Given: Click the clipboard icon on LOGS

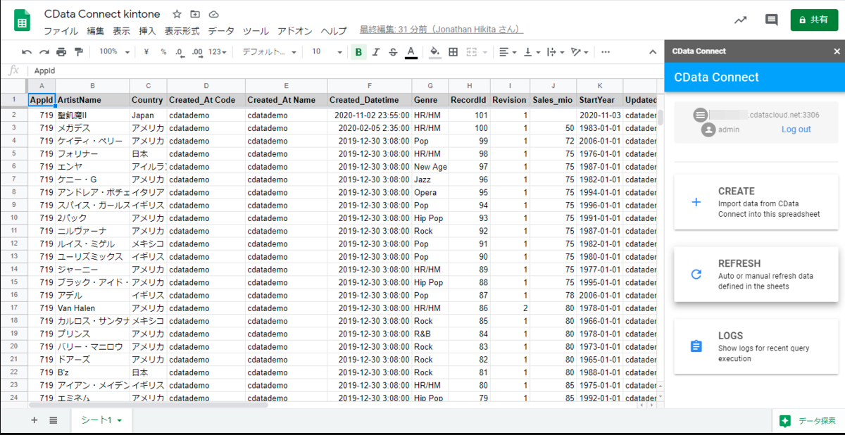Looking at the screenshot, I should (696, 346).
